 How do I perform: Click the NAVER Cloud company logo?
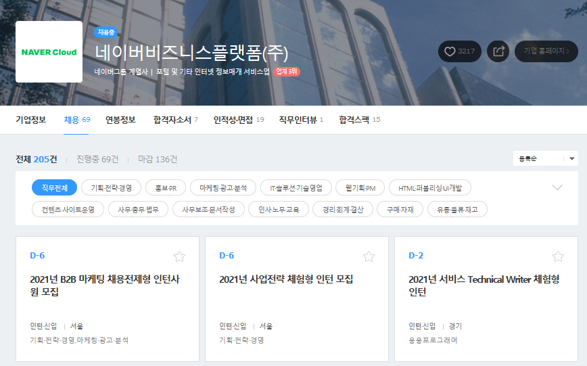pyautogui.click(x=49, y=52)
